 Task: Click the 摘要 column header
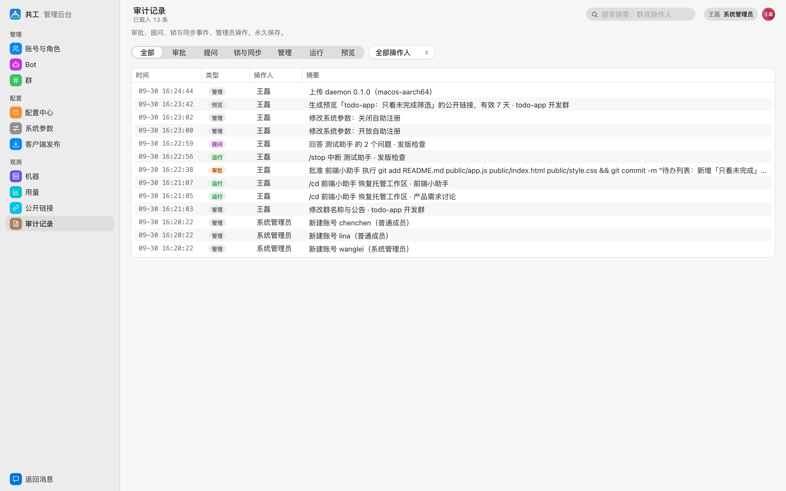538,75
